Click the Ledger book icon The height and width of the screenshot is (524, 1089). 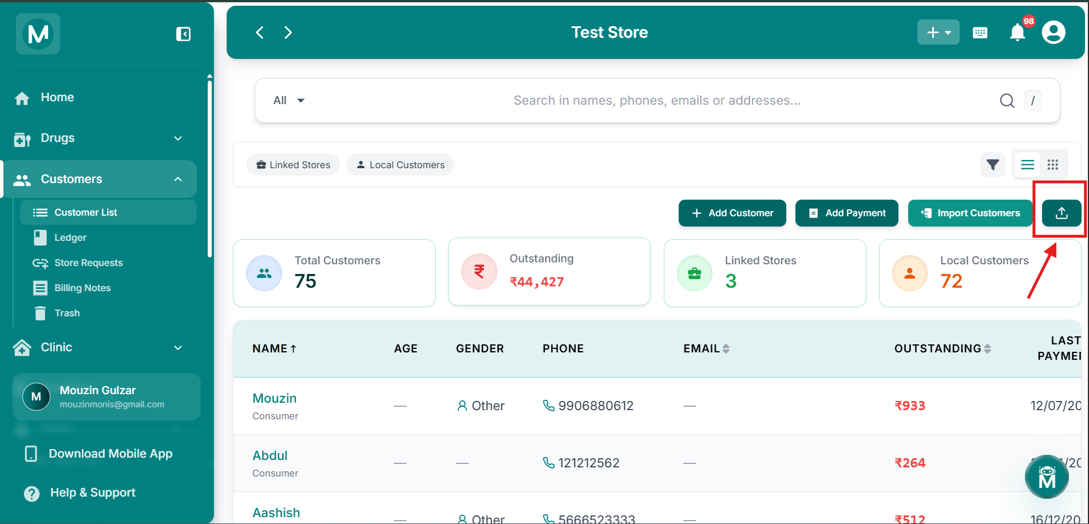pyautogui.click(x=40, y=237)
